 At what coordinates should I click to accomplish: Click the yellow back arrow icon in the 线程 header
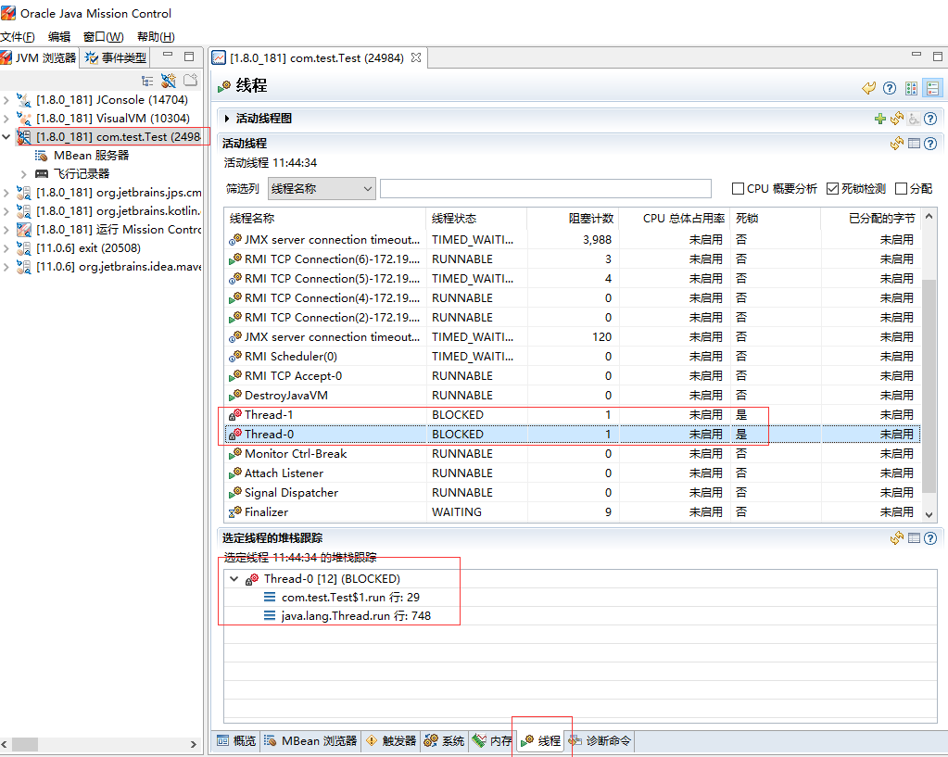click(x=869, y=88)
